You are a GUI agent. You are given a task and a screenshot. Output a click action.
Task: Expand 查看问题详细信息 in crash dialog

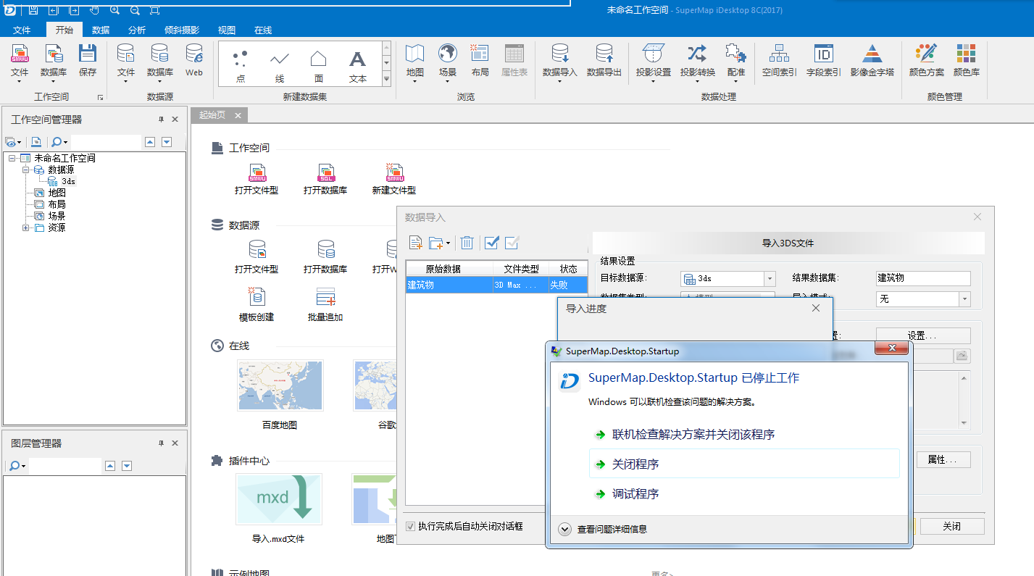click(565, 529)
